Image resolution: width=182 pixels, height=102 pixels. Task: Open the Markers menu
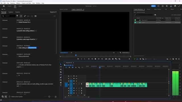[x=18, y=3]
